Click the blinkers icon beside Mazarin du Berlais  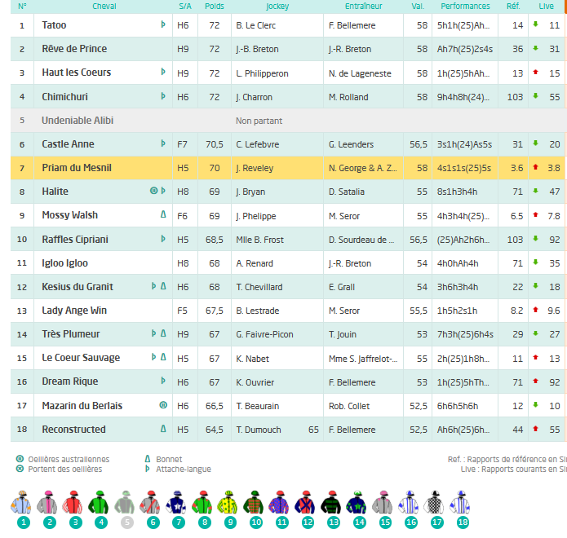pos(163,405)
